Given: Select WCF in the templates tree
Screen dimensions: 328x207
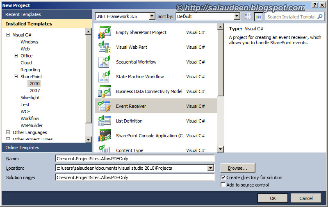Looking at the screenshot, I should pos(25,111).
